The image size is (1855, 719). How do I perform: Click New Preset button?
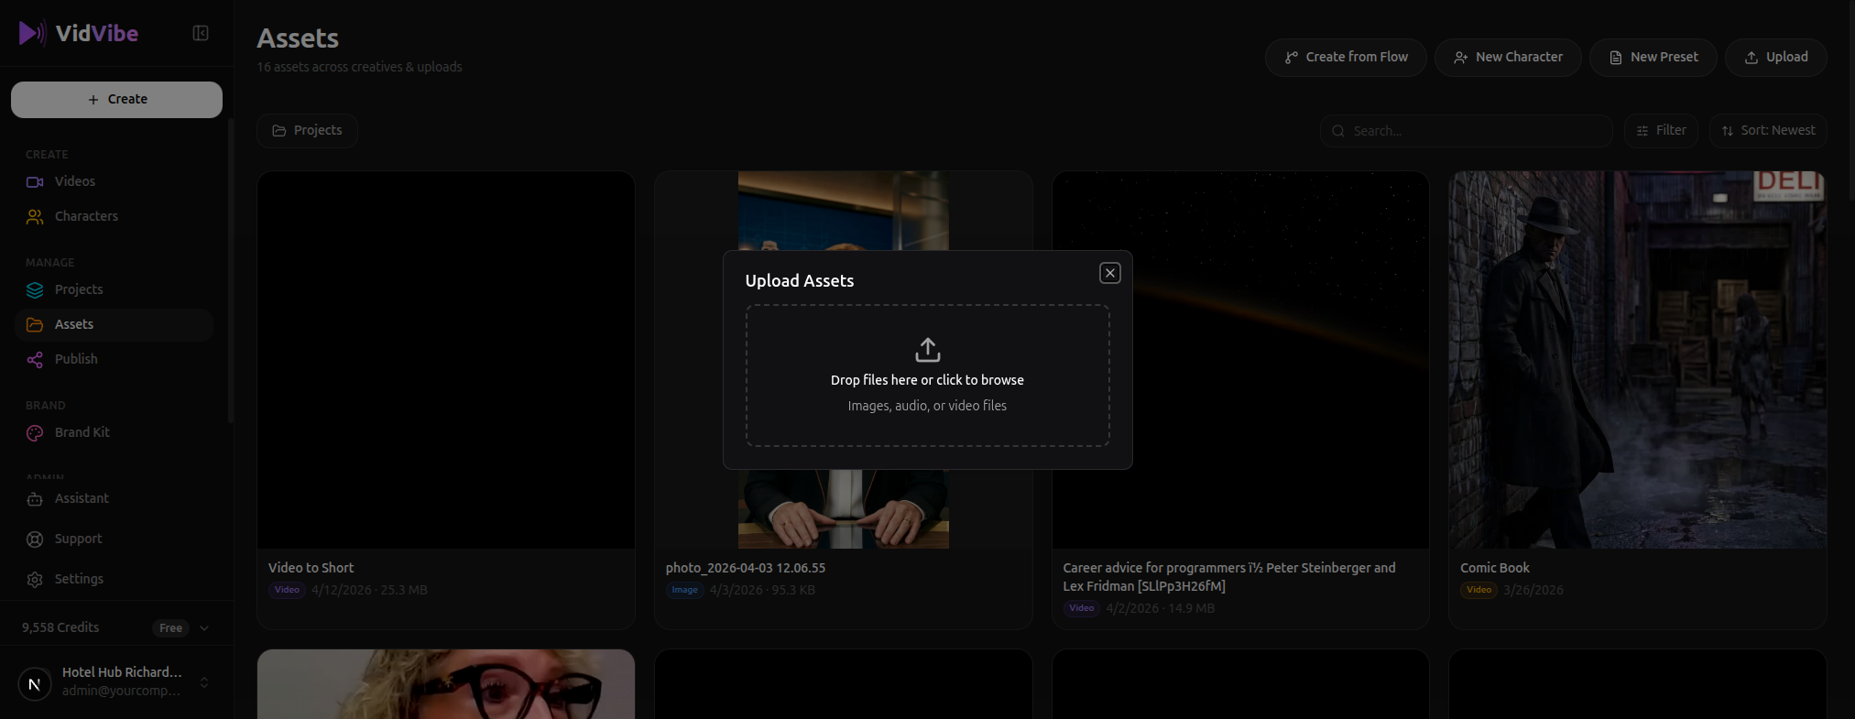pyautogui.click(x=1653, y=57)
